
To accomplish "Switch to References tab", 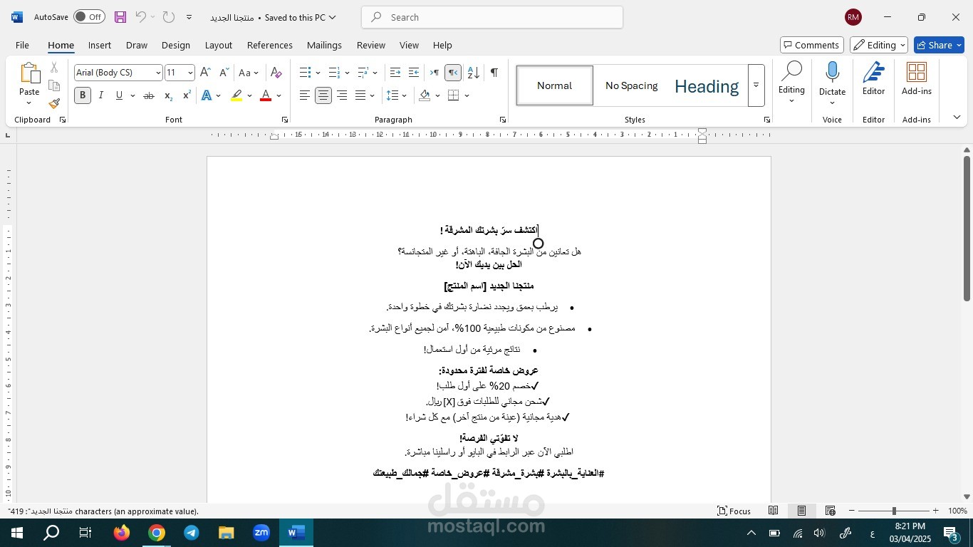I will 270,45.
